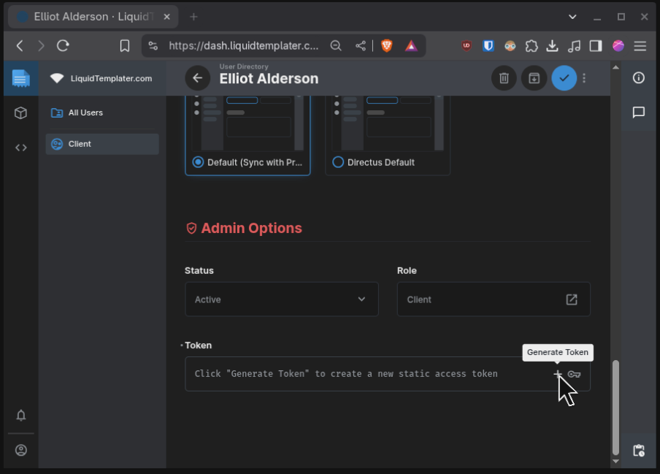660x474 pixels.
Task: Save changes with the blue checkmark button
Action: [x=564, y=78]
